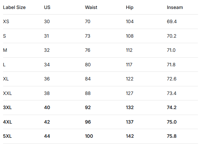
Task: Click the 4XL label size cell
Action: coord(8,122)
